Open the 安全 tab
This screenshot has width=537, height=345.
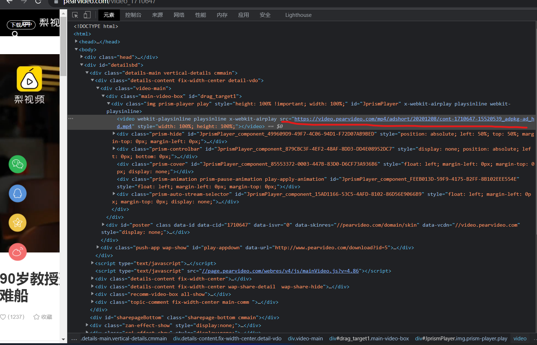(265, 15)
